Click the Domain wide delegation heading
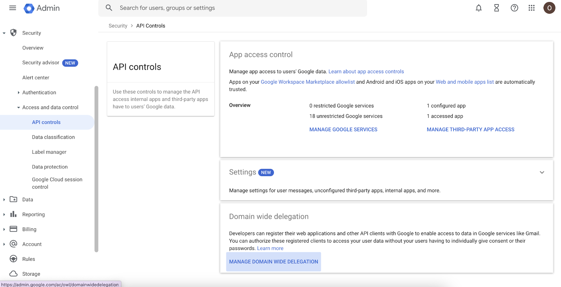Screen dimensions: 561x287 (x=269, y=217)
